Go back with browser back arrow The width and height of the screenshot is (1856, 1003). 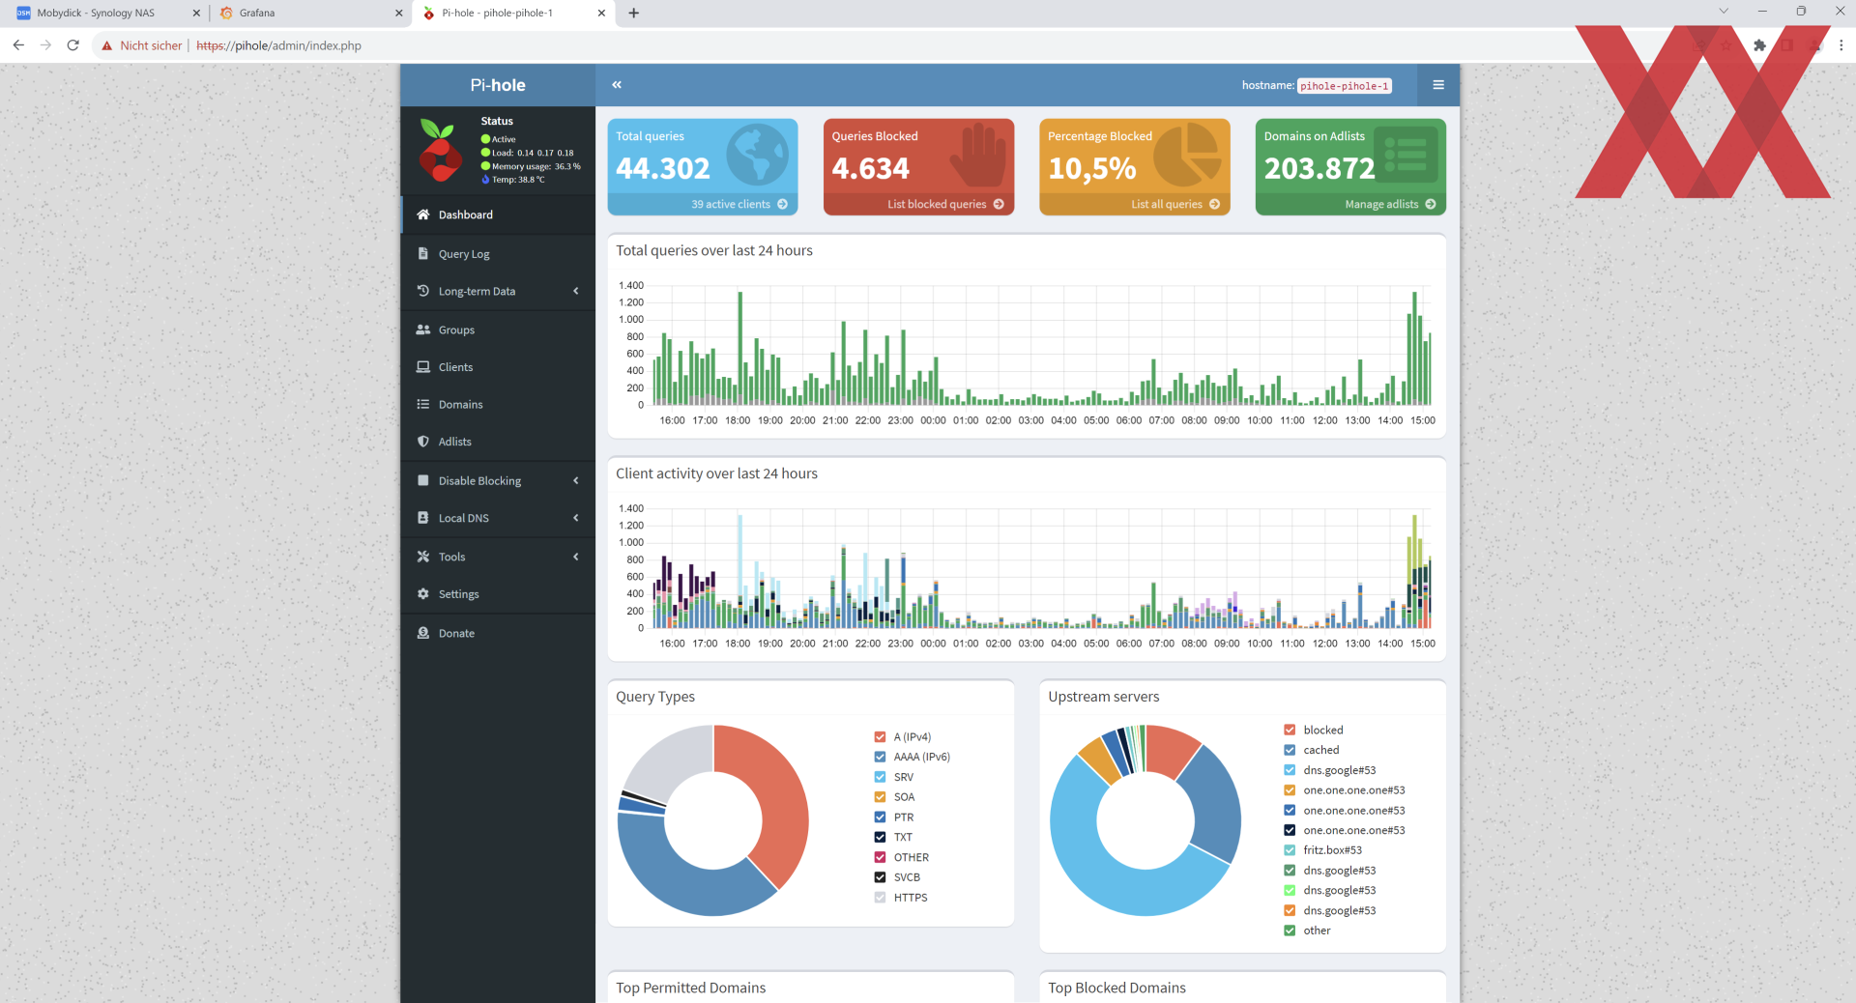click(x=18, y=45)
